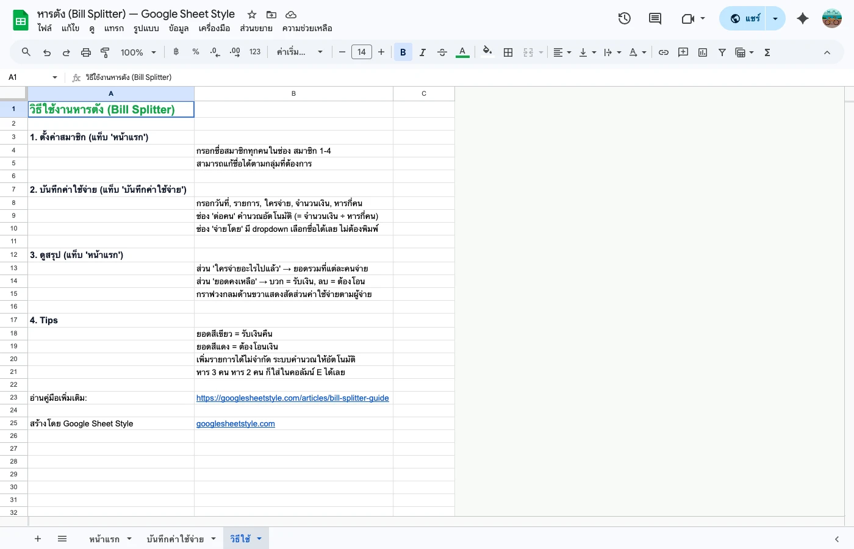
Task: Open the comments panel
Action: [x=655, y=18]
